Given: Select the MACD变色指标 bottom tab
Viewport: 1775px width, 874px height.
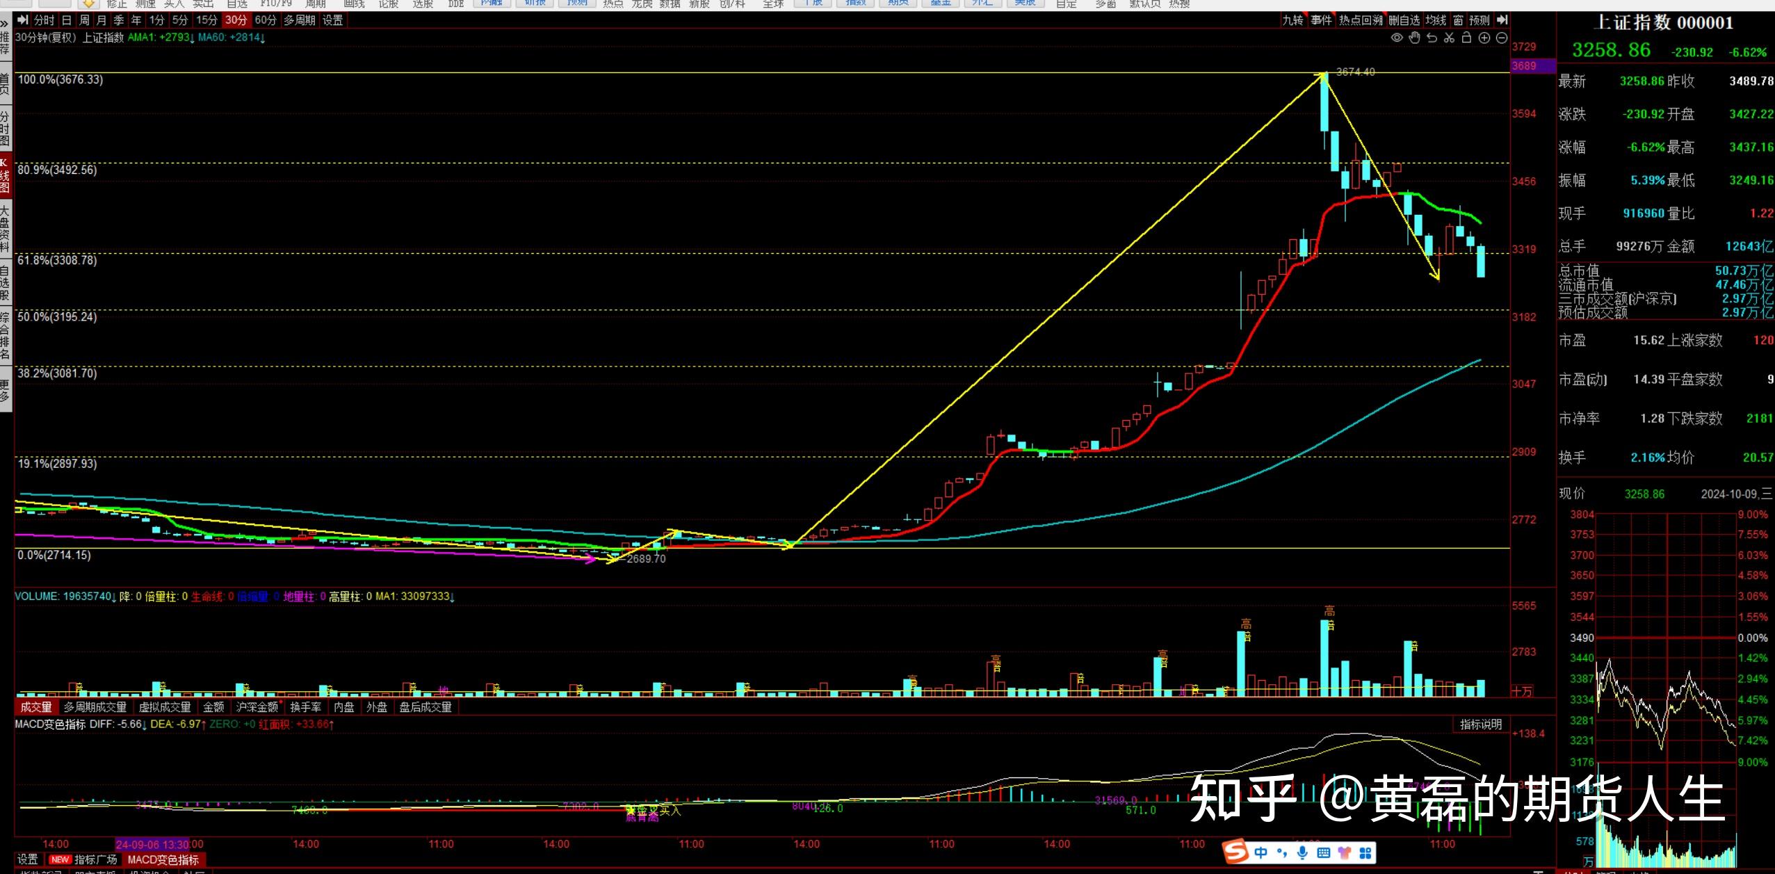Looking at the screenshot, I should tap(163, 860).
